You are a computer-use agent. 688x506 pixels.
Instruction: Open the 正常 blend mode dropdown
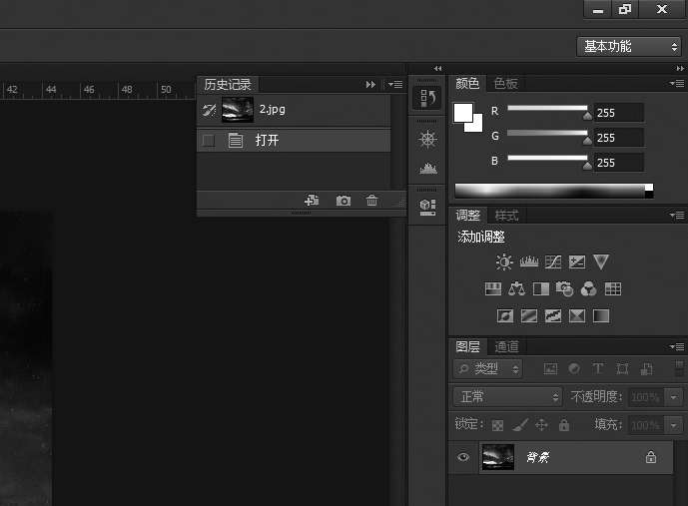point(508,396)
